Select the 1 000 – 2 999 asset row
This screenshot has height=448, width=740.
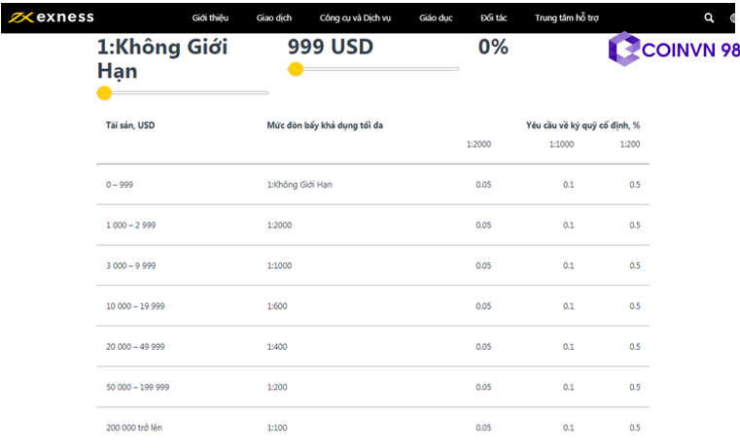[x=130, y=224]
